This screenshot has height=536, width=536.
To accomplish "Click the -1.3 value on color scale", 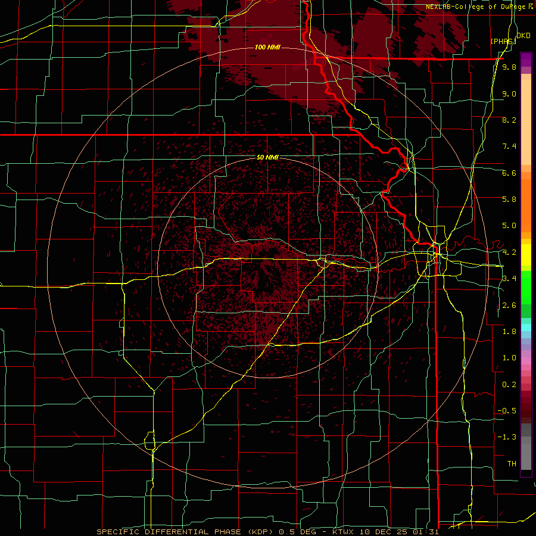I will 507,437.
